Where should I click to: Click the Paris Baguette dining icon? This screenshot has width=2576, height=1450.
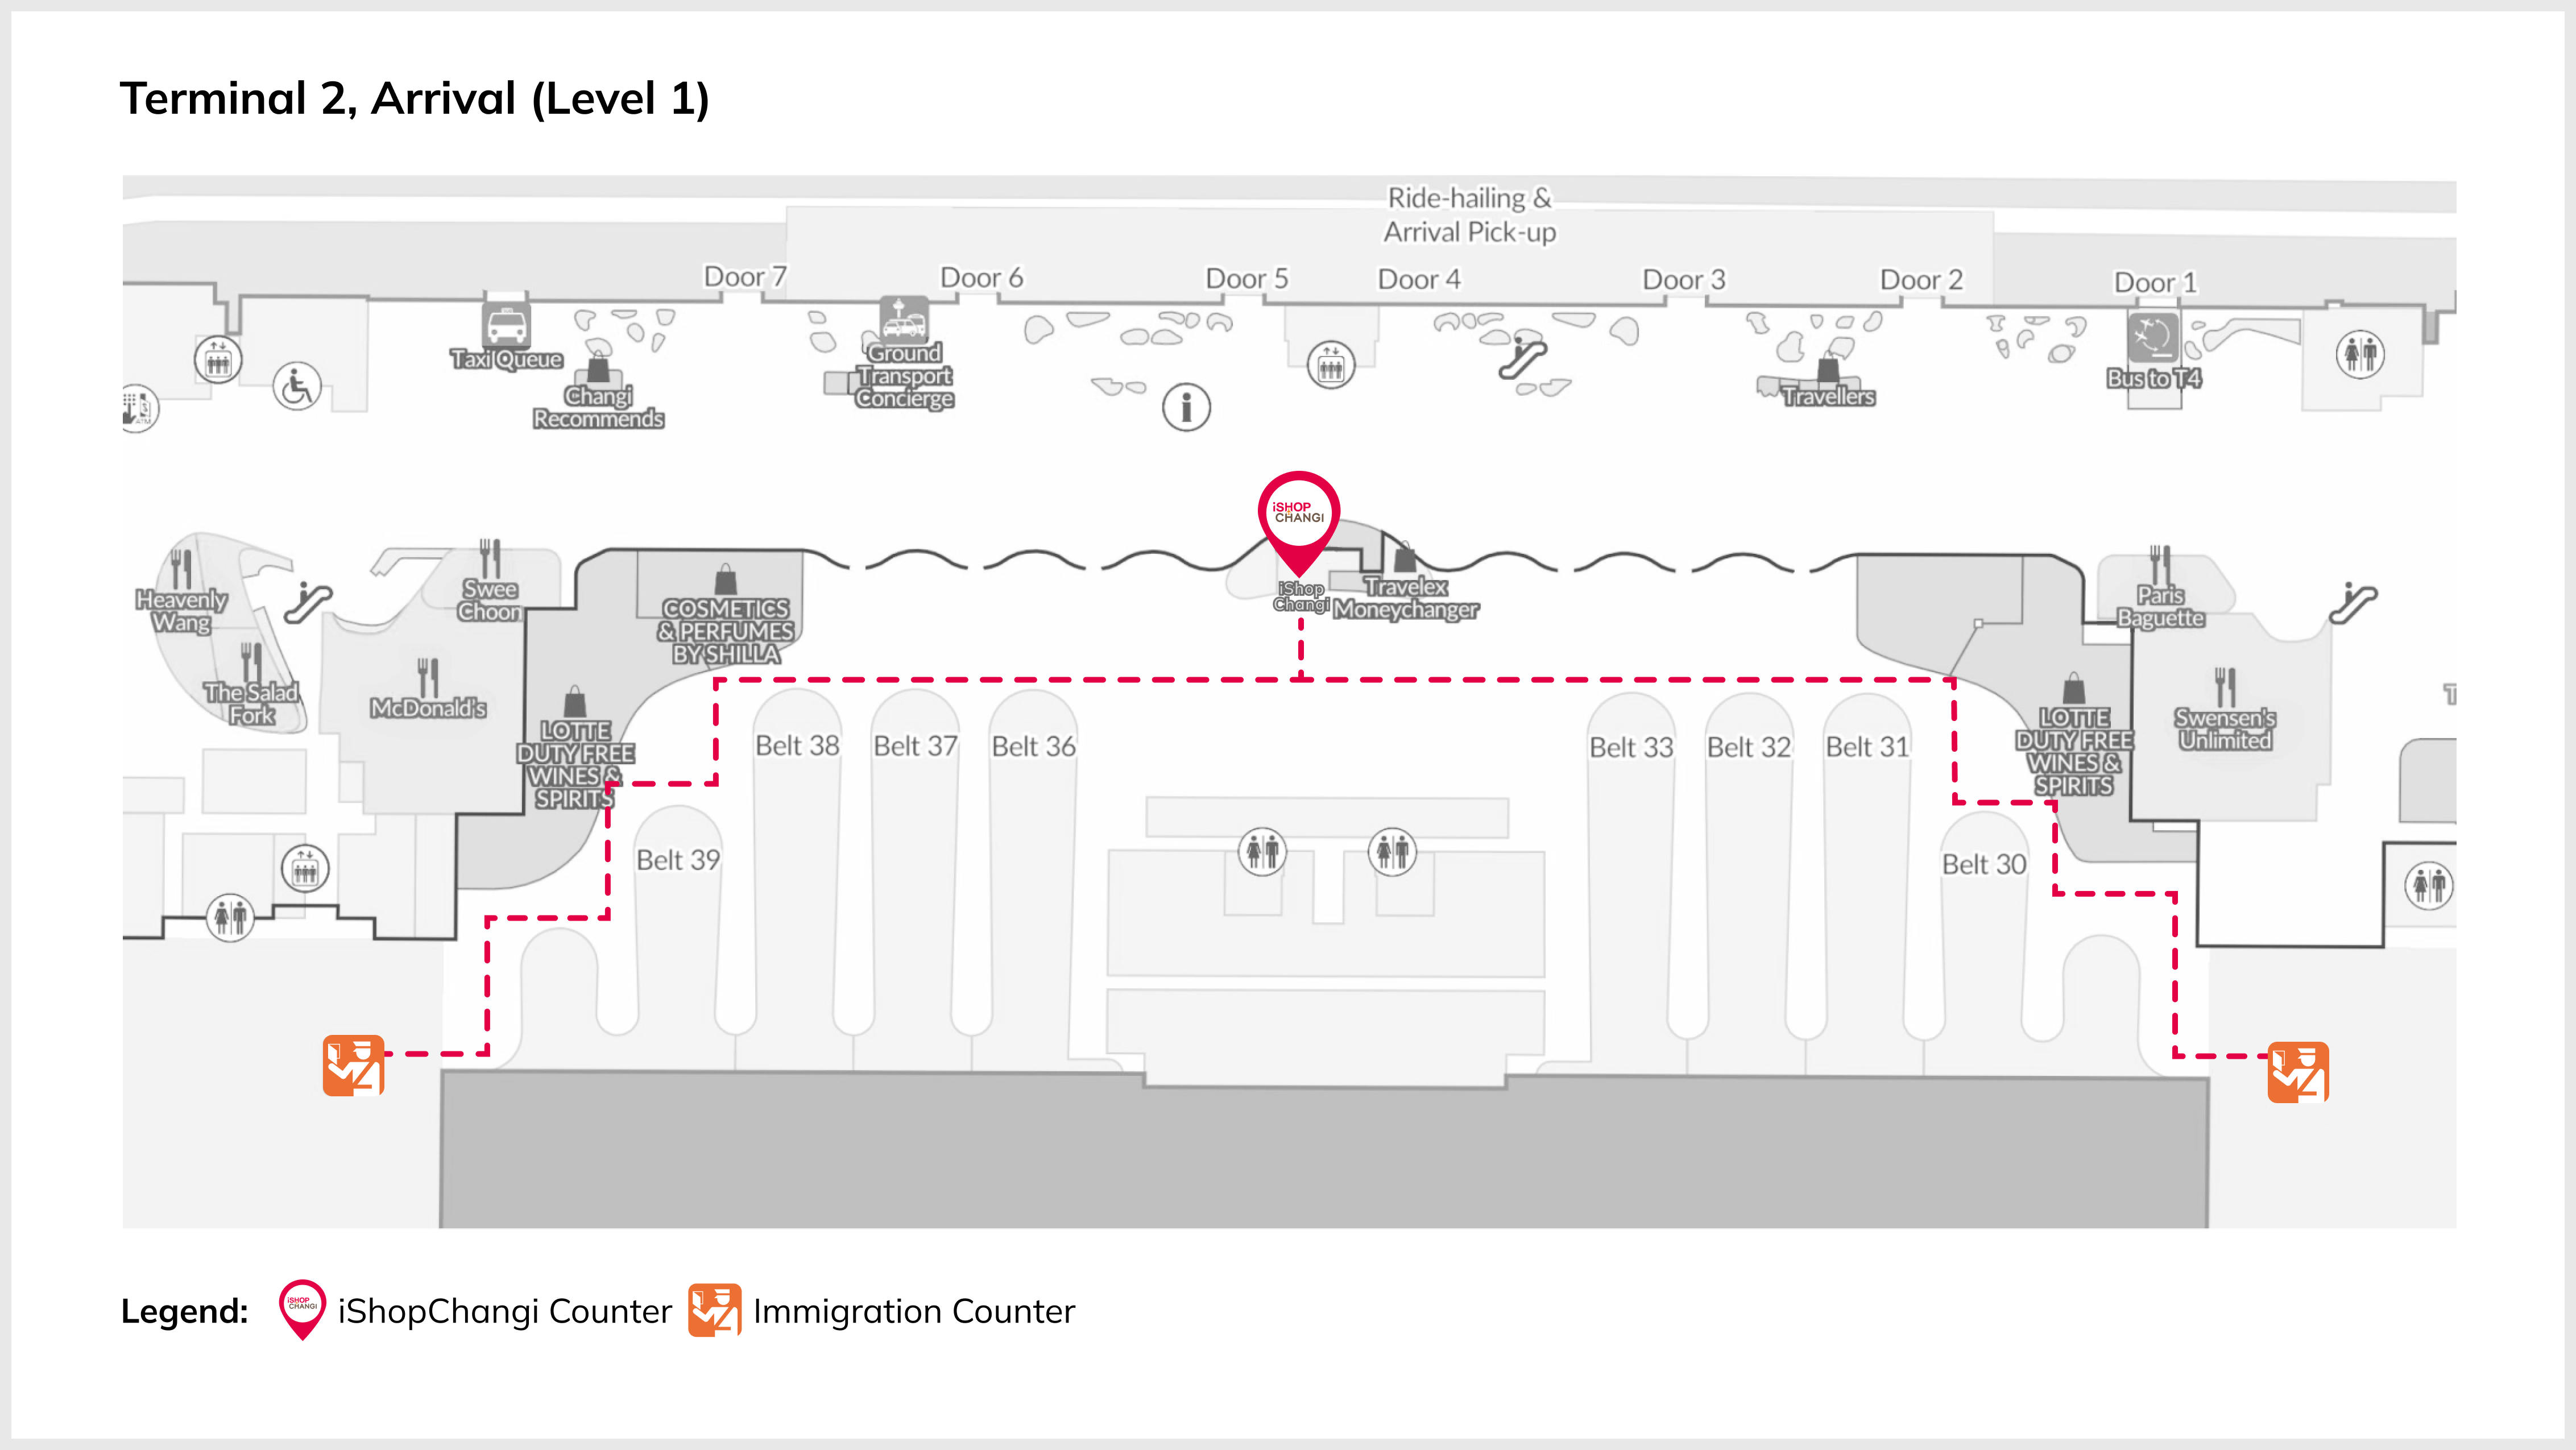2160,565
